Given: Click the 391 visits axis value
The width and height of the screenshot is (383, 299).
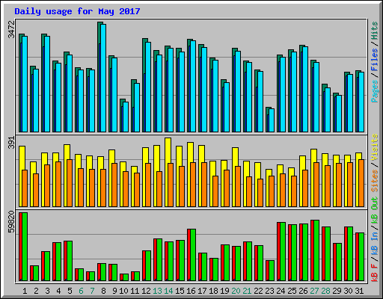Looking at the screenshot, I should click(11, 143).
